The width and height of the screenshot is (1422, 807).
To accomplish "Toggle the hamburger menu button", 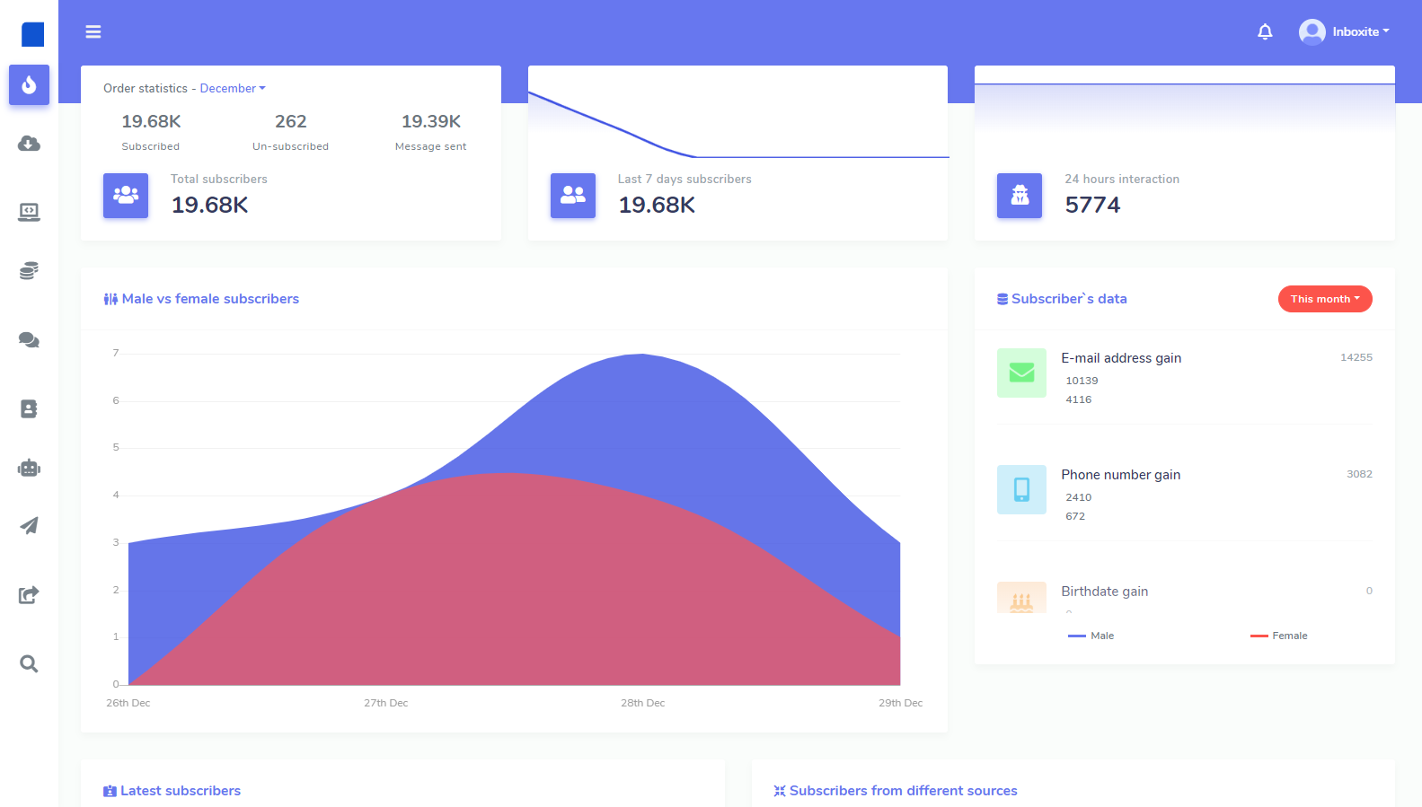I will [93, 31].
